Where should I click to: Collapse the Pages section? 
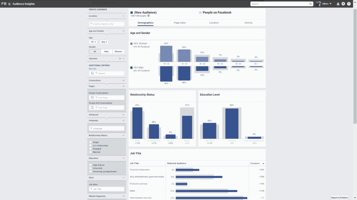point(123,86)
